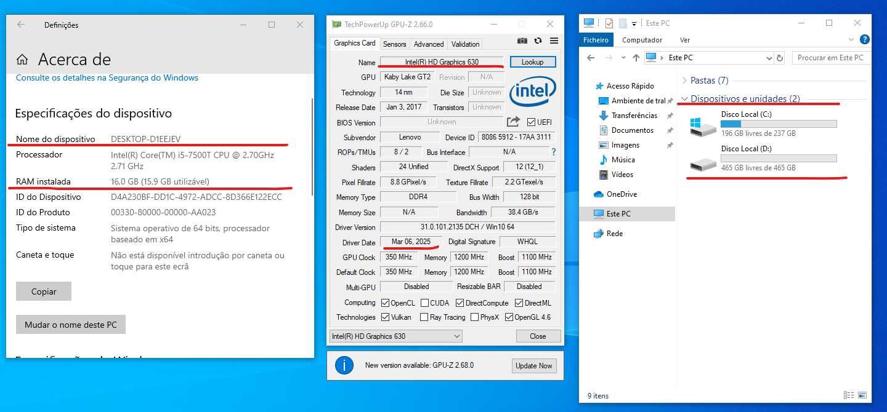Open the Quick Access Toolbar customize dropdown
This screenshot has width=887, height=412.
pos(634,24)
